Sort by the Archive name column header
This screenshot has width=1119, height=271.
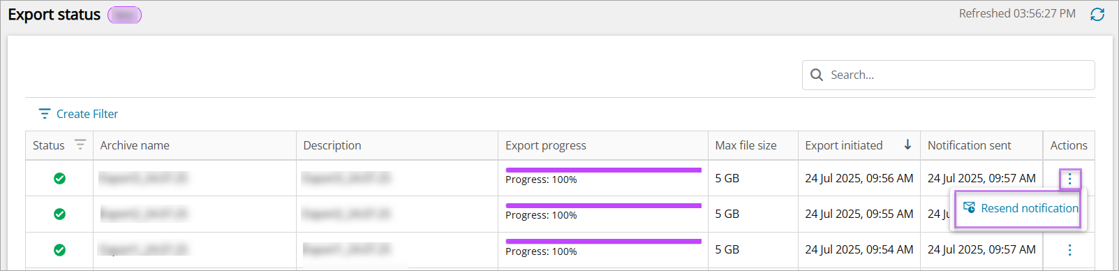[135, 145]
